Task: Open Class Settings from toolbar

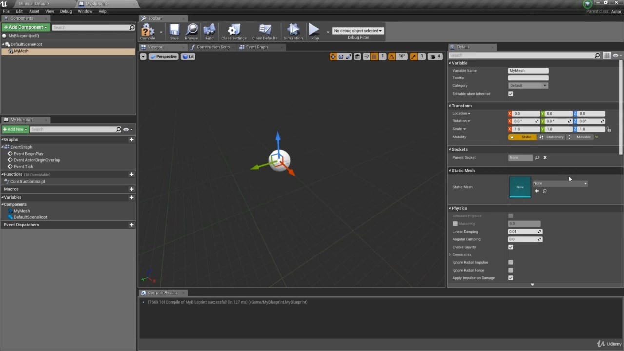Action: pos(234,31)
